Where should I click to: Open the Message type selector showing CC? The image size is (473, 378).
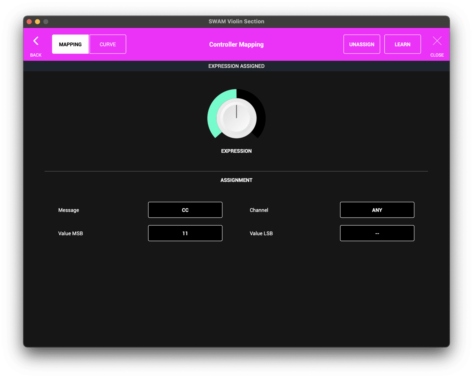(x=185, y=210)
